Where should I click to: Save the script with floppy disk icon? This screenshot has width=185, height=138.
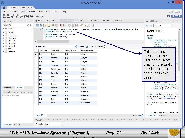click(41, 25)
